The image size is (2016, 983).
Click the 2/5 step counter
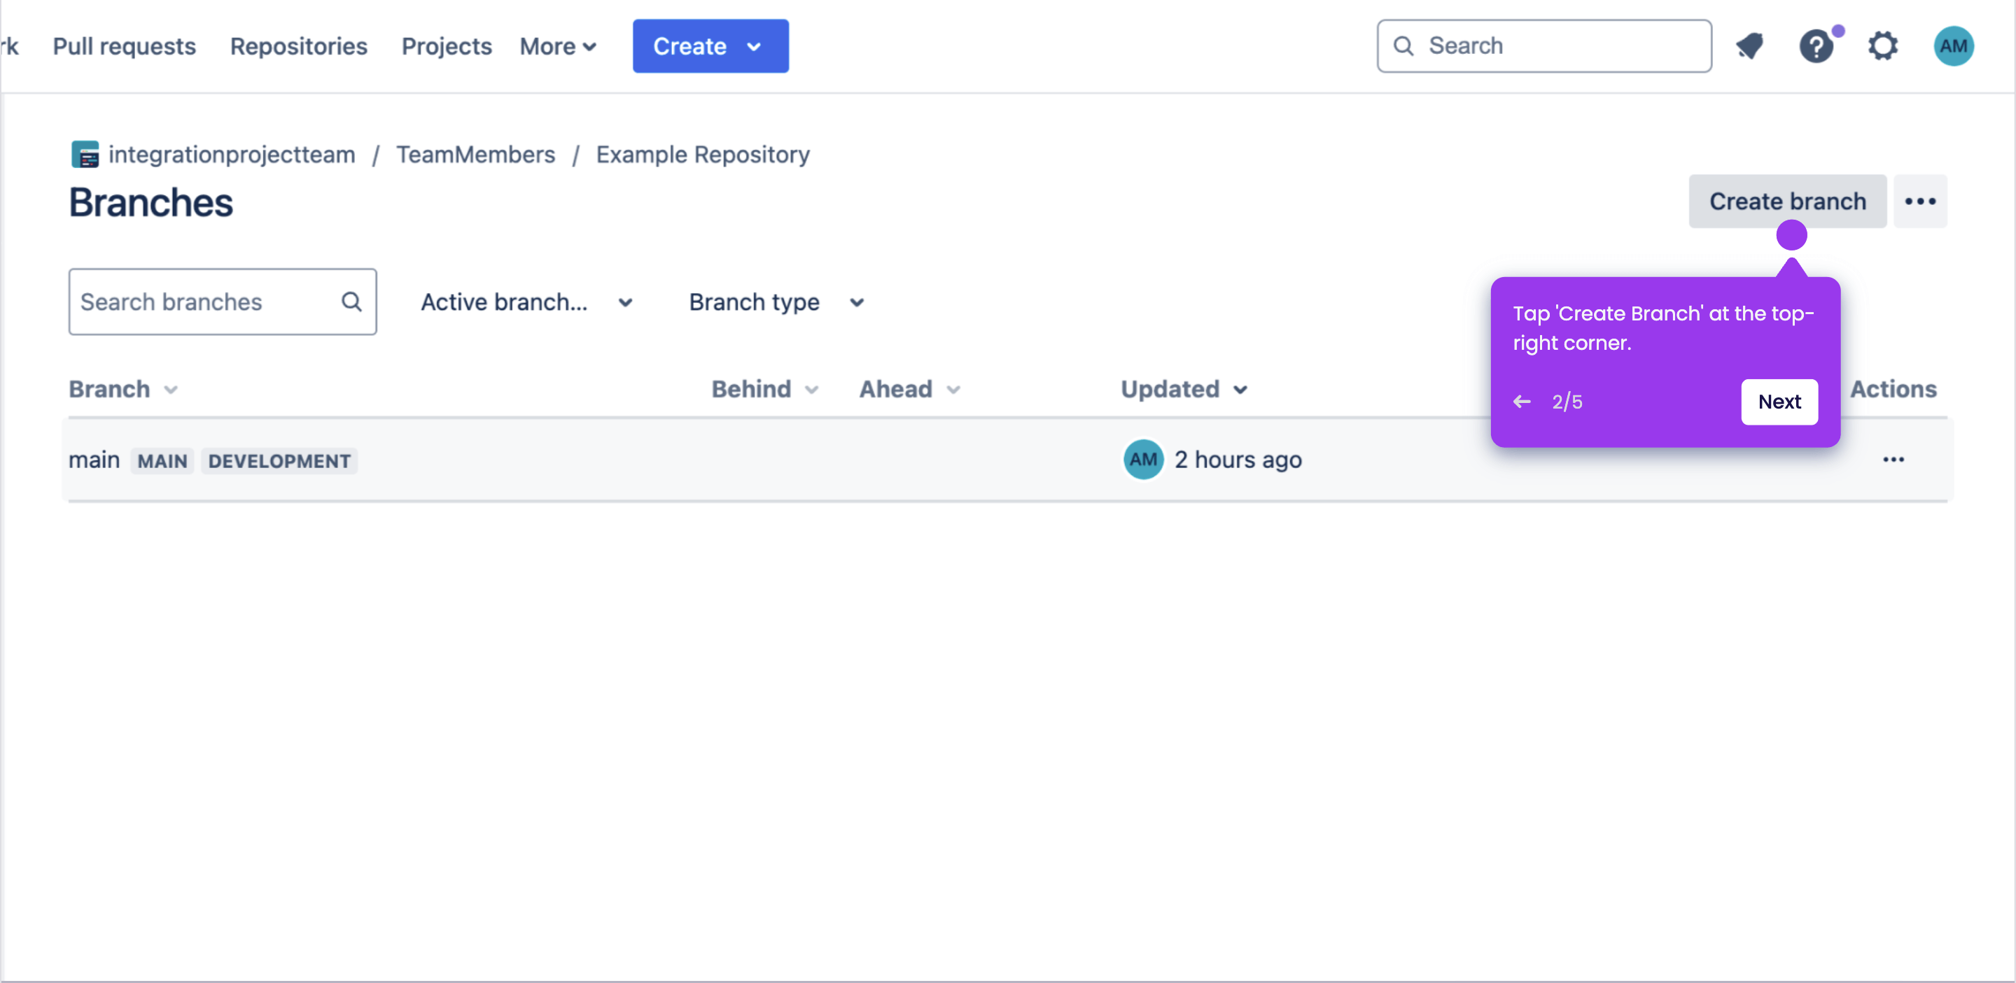(1567, 402)
